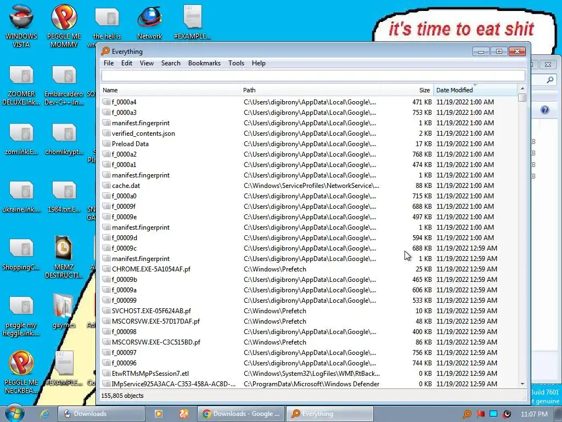Focus the Everything search box
Viewport: 562px width, 422px height.
click(313, 76)
